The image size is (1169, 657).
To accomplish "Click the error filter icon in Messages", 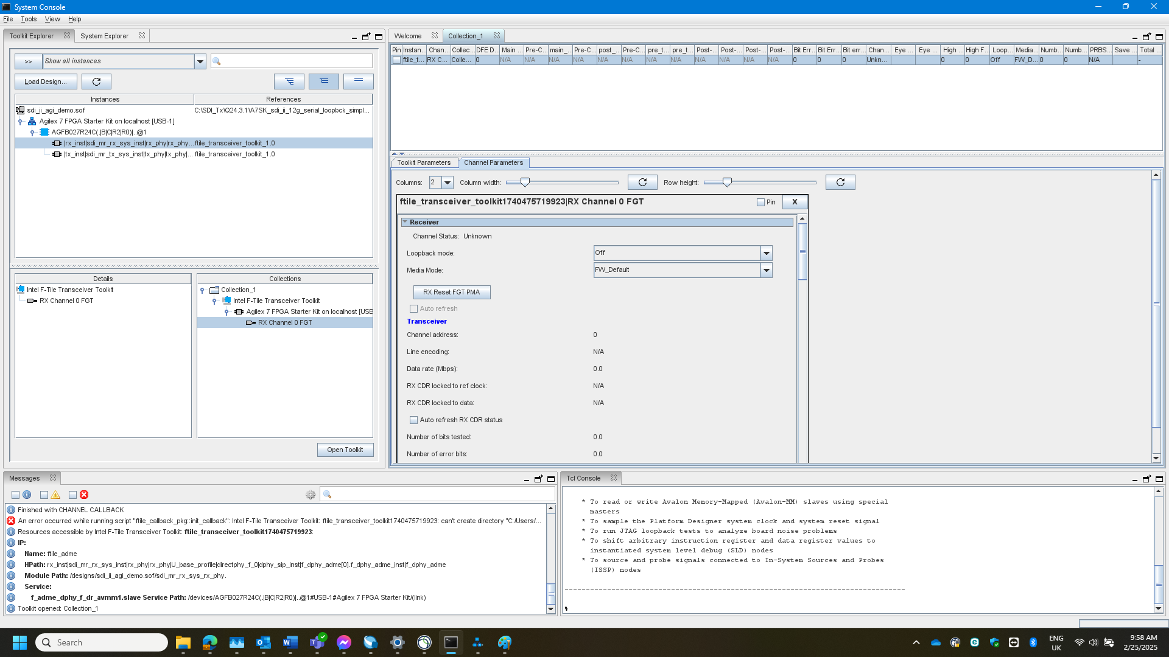I will pyautogui.click(x=85, y=495).
